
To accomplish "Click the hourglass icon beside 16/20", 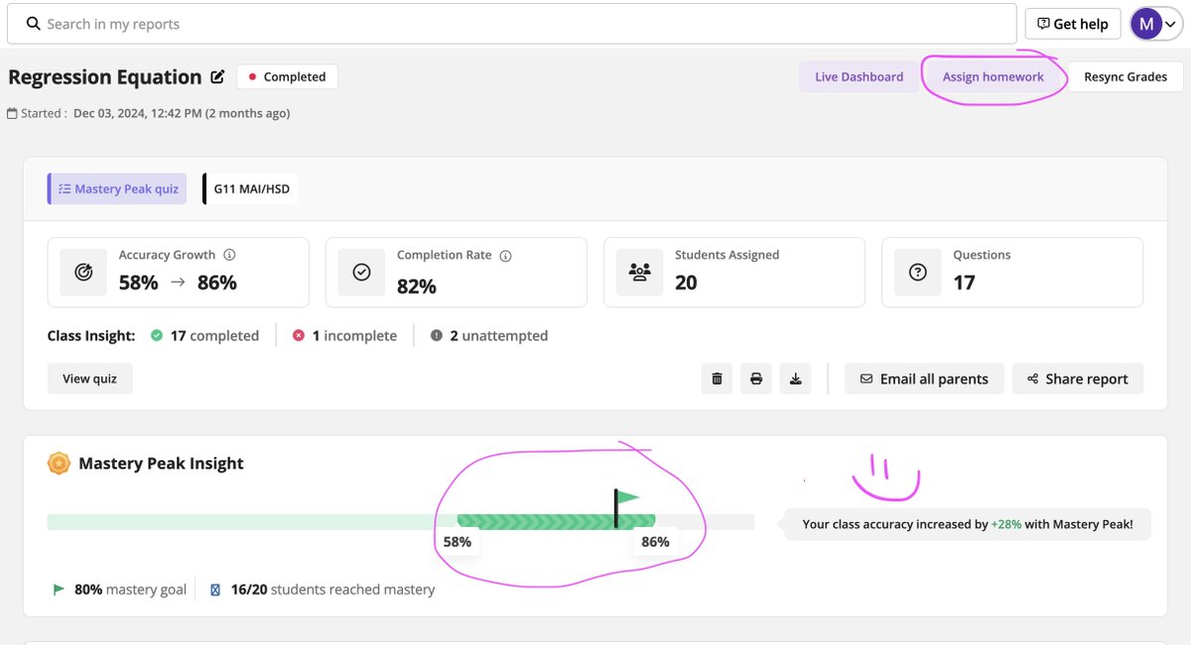I will 215,589.
